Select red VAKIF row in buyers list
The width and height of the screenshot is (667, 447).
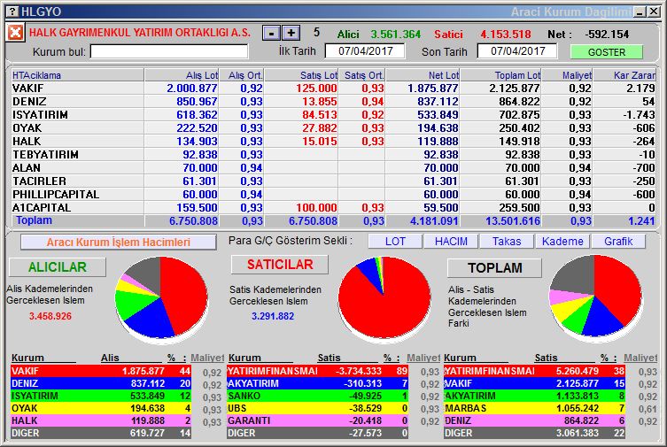pos(101,371)
